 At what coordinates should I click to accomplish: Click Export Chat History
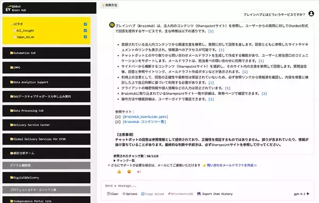click(x=215, y=194)
